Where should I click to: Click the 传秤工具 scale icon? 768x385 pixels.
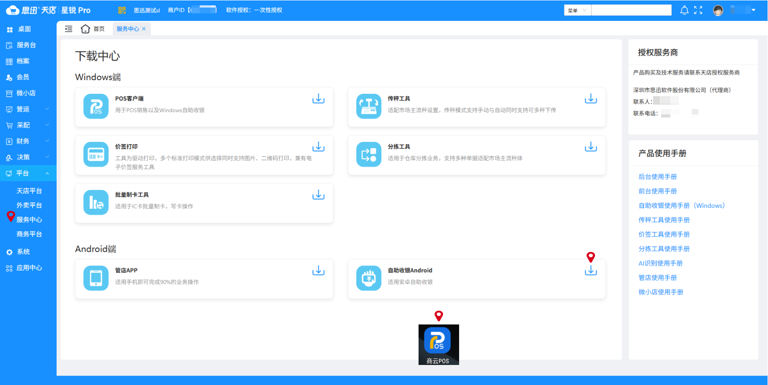click(369, 106)
